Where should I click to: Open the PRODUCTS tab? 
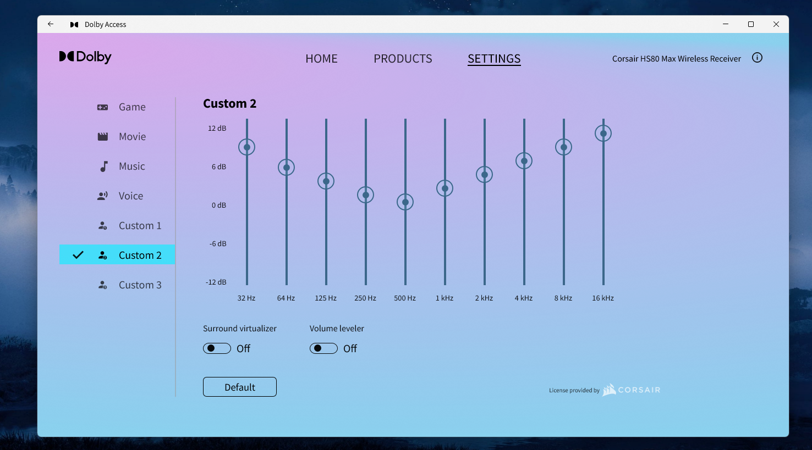403,59
